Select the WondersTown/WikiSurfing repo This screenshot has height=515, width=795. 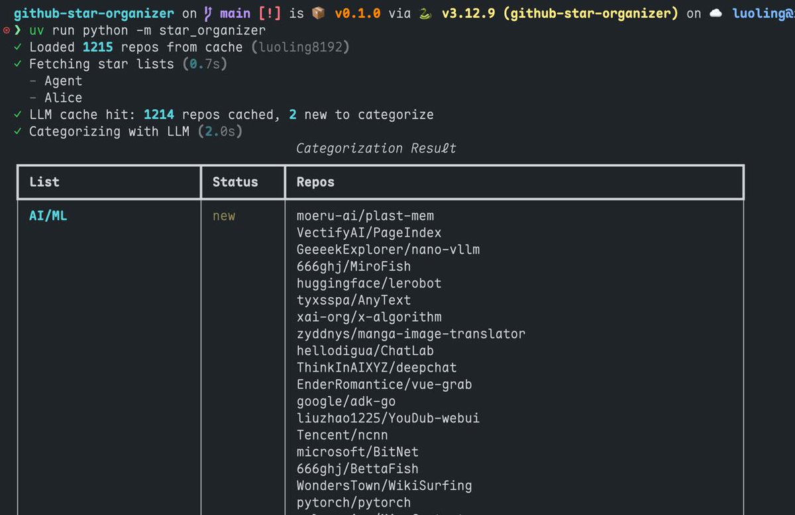pyautogui.click(x=384, y=486)
